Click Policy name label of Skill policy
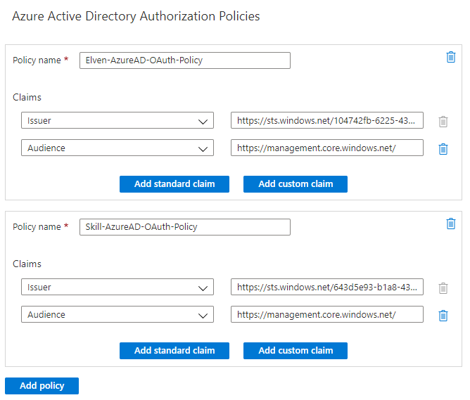This screenshot has height=400, width=470. click(x=37, y=226)
